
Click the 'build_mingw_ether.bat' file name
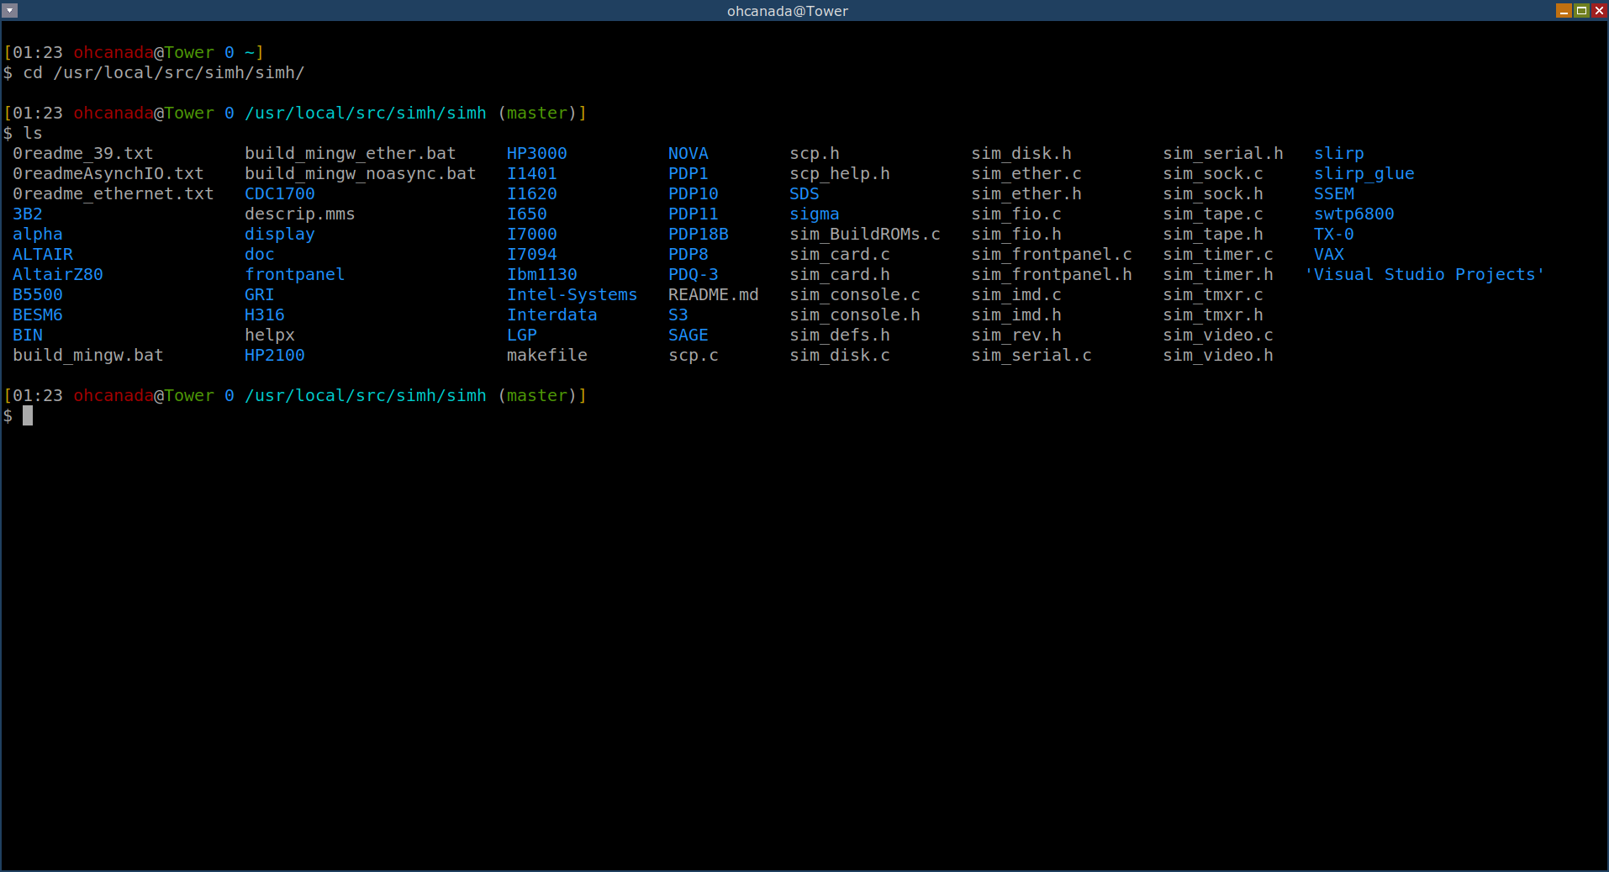coord(351,154)
